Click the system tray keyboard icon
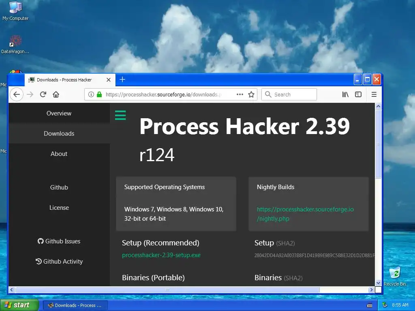Screen dimensions: 415x311 pyautogui.click(x=370, y=305)
